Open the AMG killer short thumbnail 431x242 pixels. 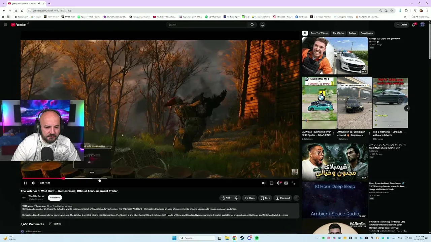355,103
